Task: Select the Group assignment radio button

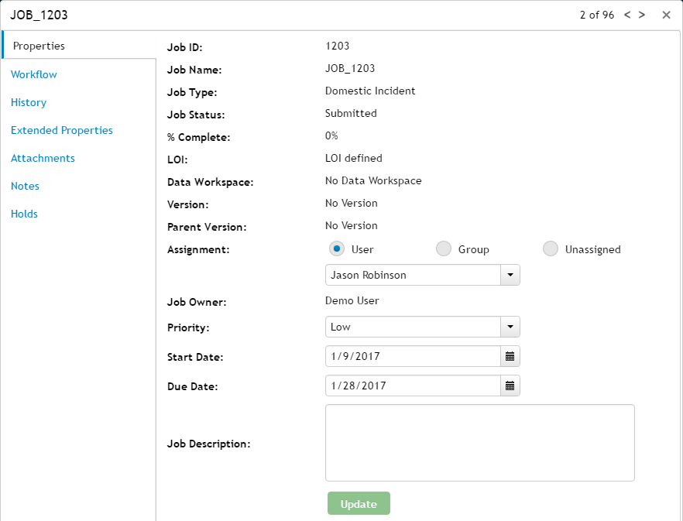Action: point(443,249)
